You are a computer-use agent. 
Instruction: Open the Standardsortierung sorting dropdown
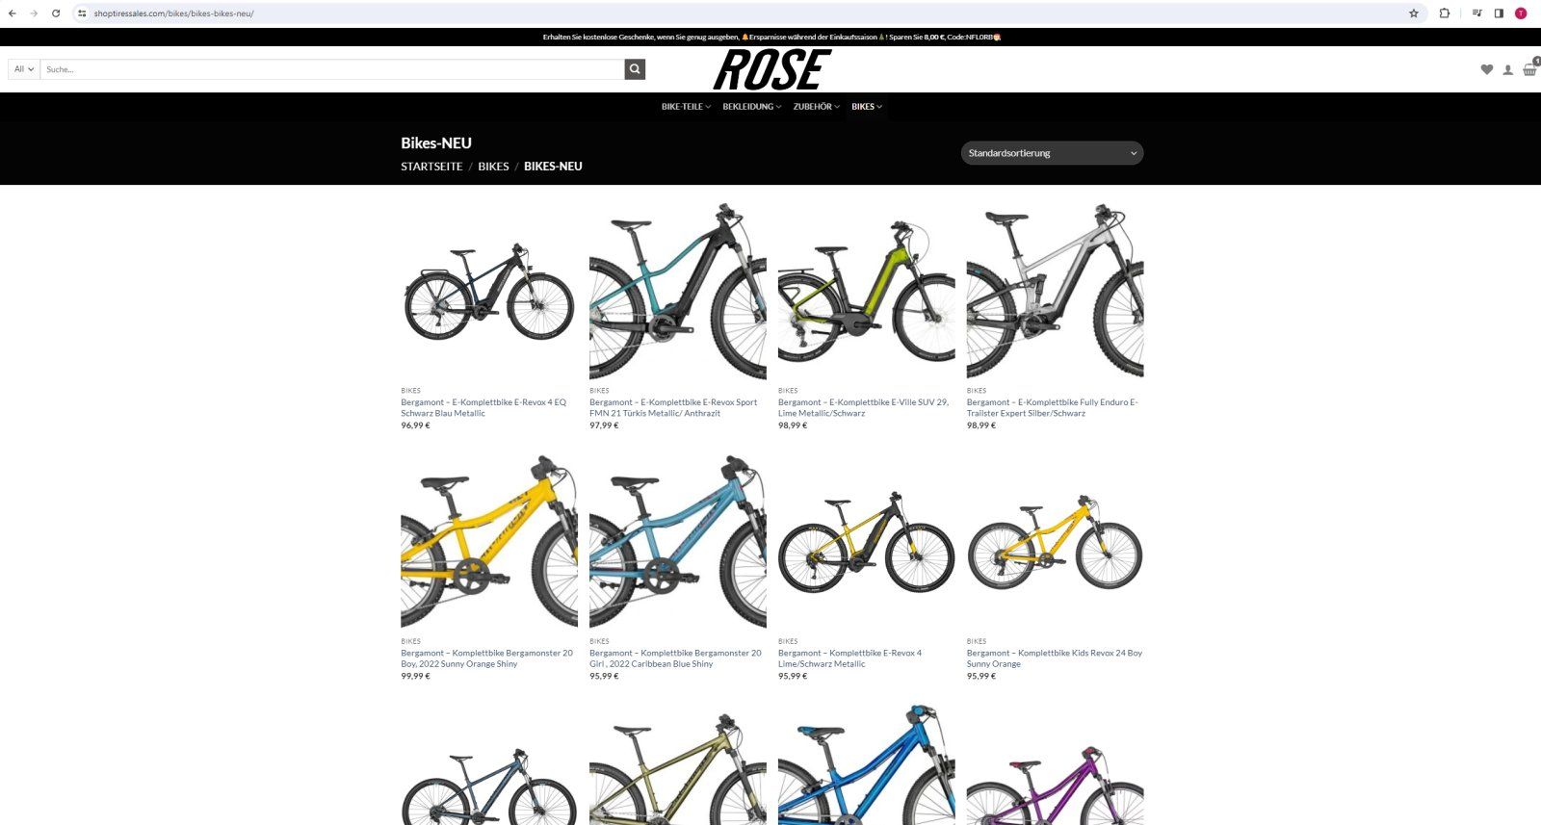click(x=1052, y=153)
